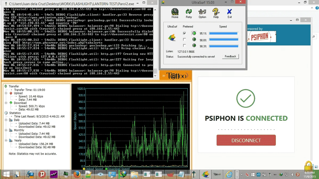Click the taskbar clock 6:55 PM

(x=309, y=173)
